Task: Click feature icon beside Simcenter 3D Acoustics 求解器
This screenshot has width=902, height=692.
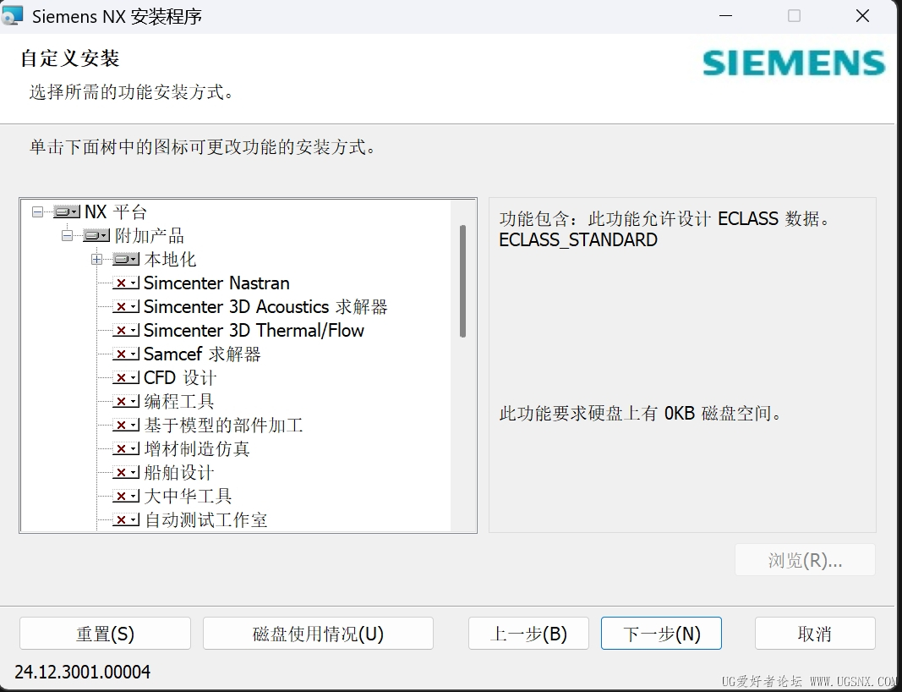Action: click(x=125, y=307)
